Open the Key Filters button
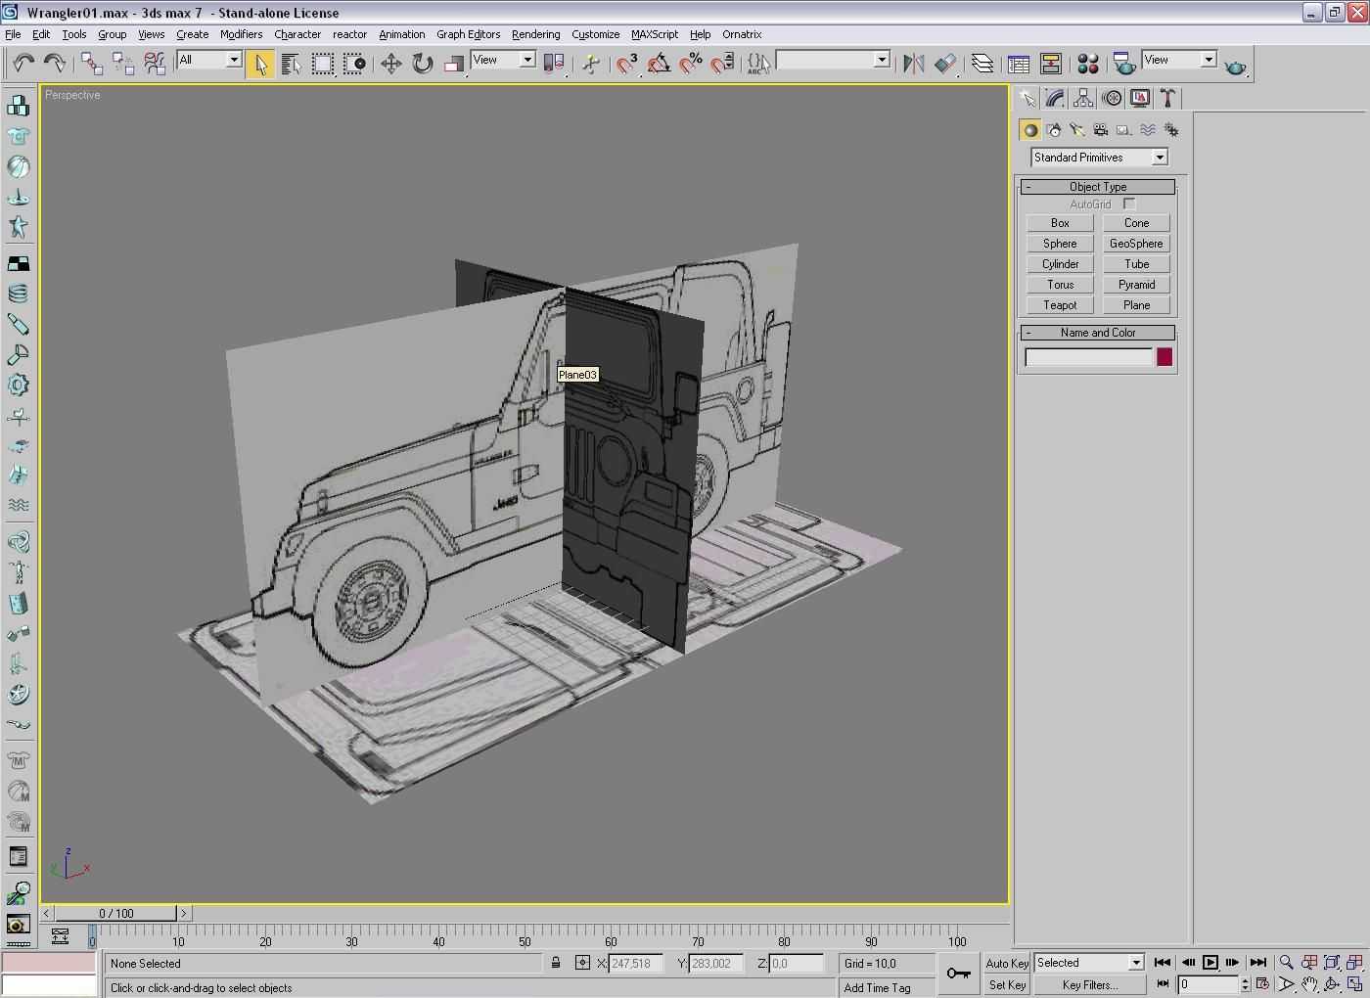The image size is (1370, 998). [x=1089, y=985]
